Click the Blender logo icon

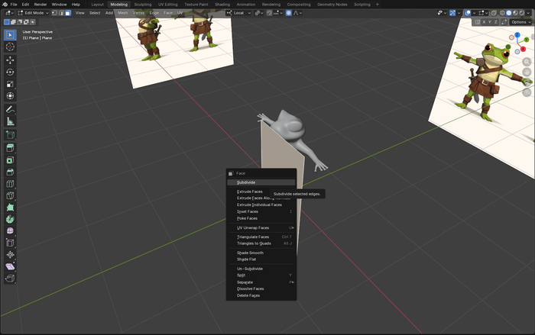coord(5,5)
